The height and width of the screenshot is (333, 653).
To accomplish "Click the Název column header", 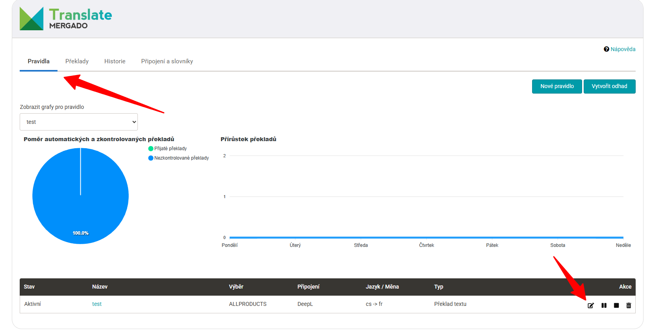I will [100, 287].
